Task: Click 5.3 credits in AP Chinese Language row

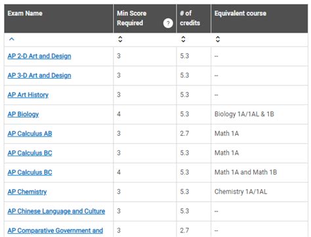Action: tap(184, 211)
